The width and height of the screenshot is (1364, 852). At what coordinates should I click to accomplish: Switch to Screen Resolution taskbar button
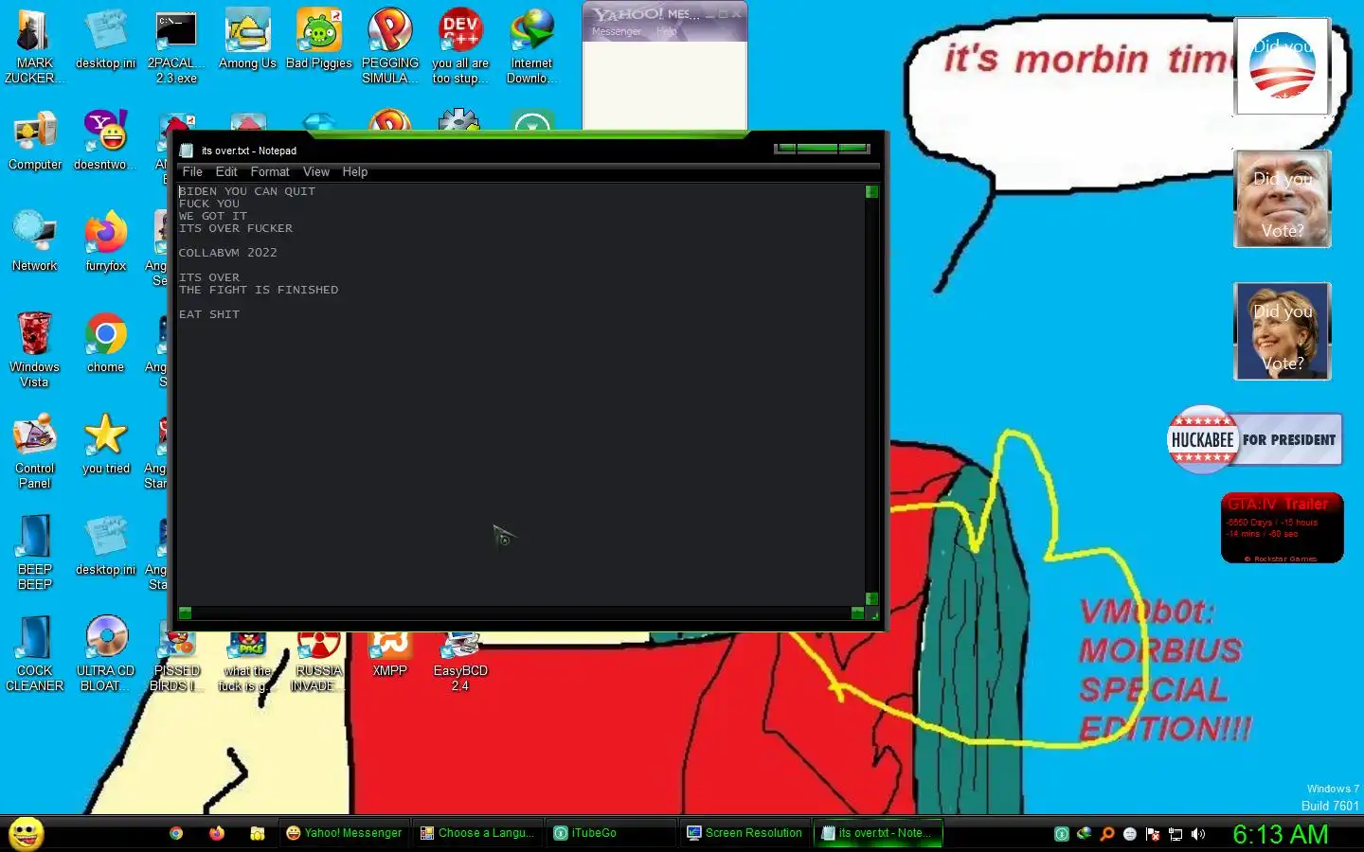[x=746, y=833]
